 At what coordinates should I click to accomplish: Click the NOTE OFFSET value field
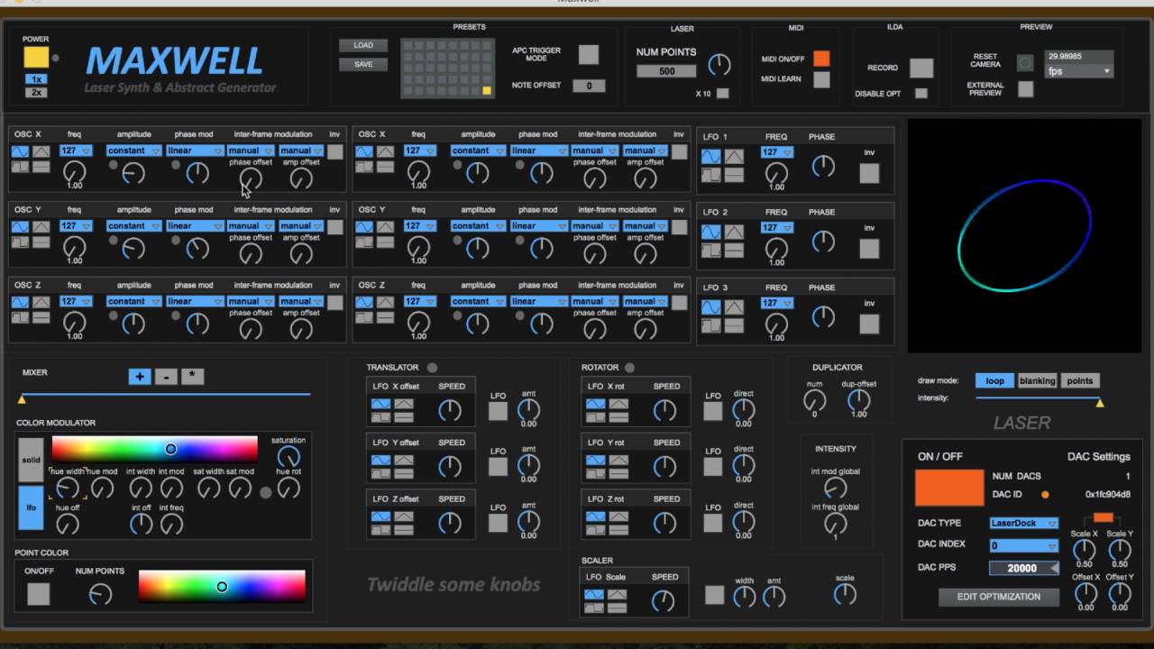pos(589,86)
